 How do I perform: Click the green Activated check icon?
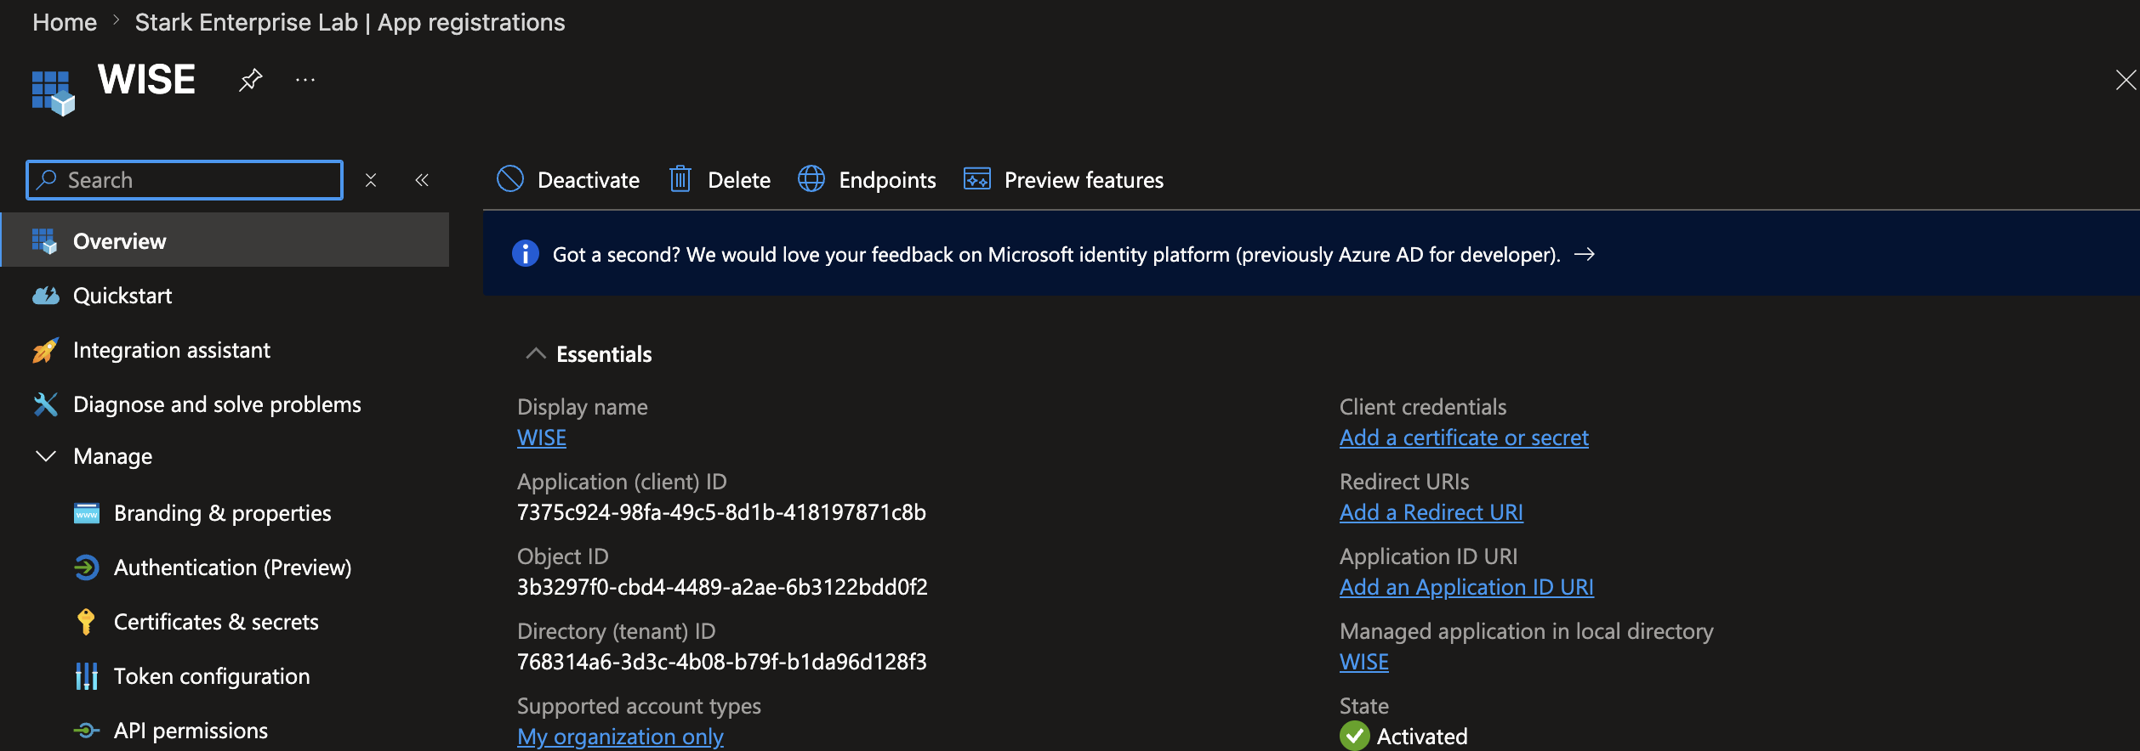point(1355,736)
